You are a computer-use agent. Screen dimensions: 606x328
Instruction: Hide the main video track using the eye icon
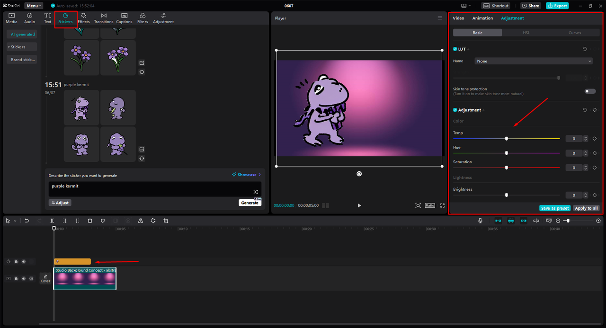(24, 279)
